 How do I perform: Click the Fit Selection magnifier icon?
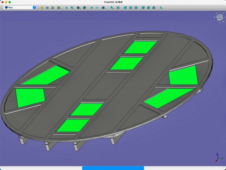click(x=72, y=7)
